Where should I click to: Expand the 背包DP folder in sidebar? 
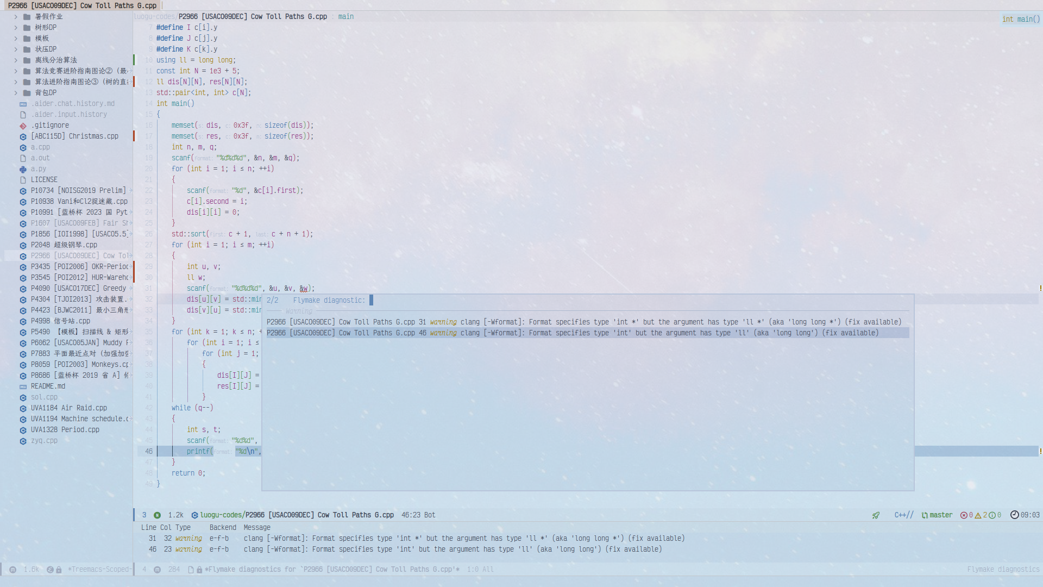(x=16, y=92)
